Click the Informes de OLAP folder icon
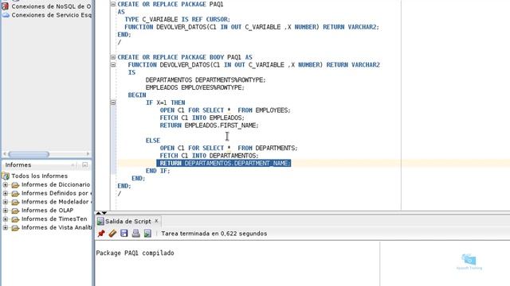This screenshot has width=510, height=286. [x=15, y=211]
